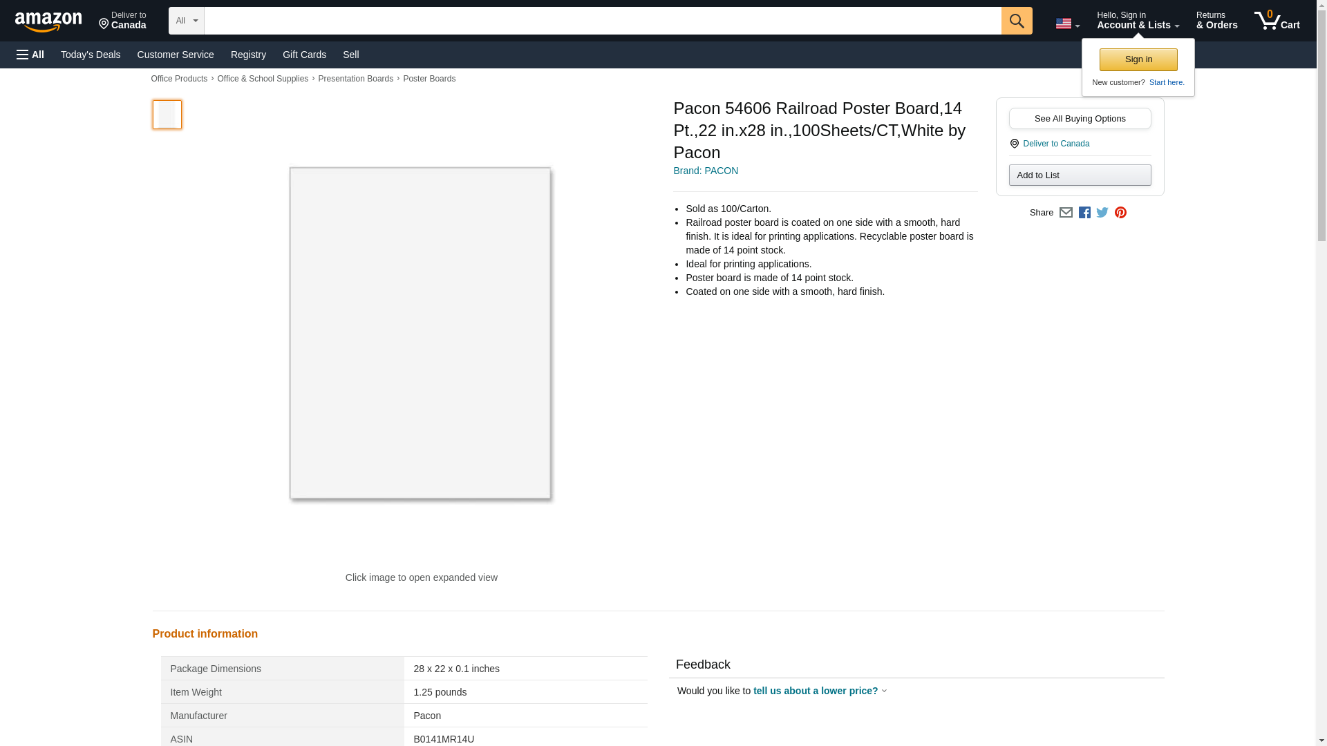Click Brand: PACON link
Viewport: 1327px width, 746px height.
tap(705, 171)
